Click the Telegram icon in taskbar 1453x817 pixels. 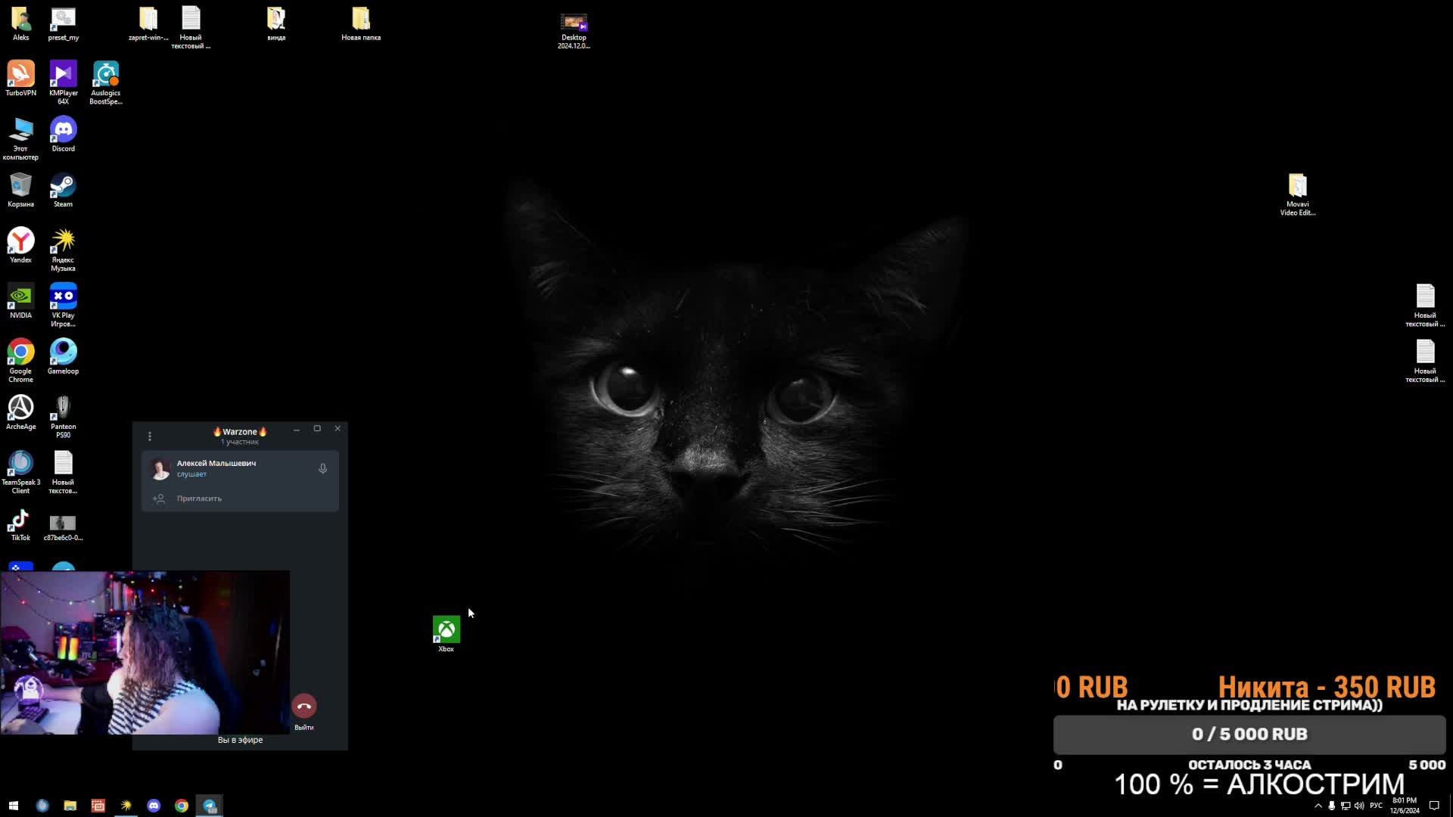coord(210,806)
